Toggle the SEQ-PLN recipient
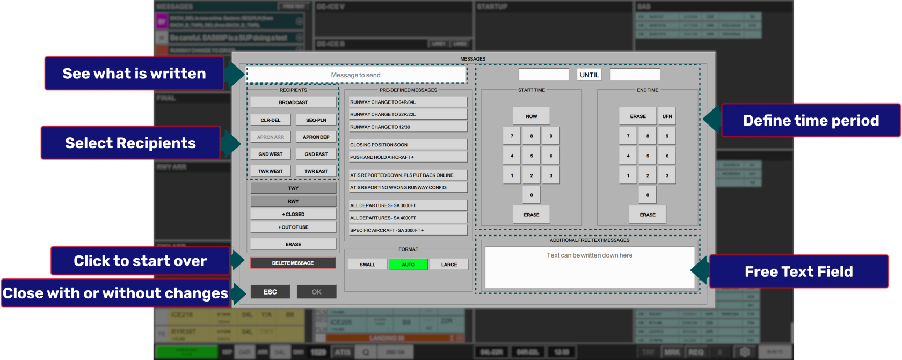This screenshot has width=902, height=360. 316,120
